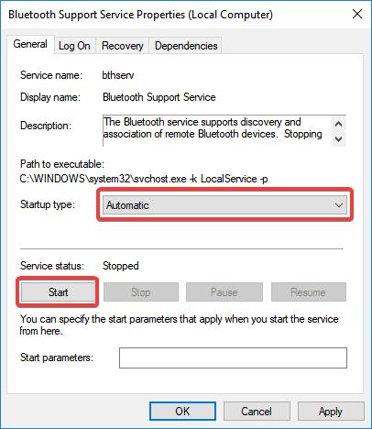The width and height of the screenshot is (372, 429).
Task: Click the greyed-out Resume button
Action: coord(309,292)
